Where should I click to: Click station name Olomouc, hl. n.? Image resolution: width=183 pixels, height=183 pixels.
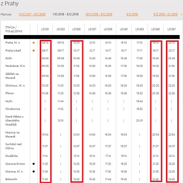[x=15, y=85]
